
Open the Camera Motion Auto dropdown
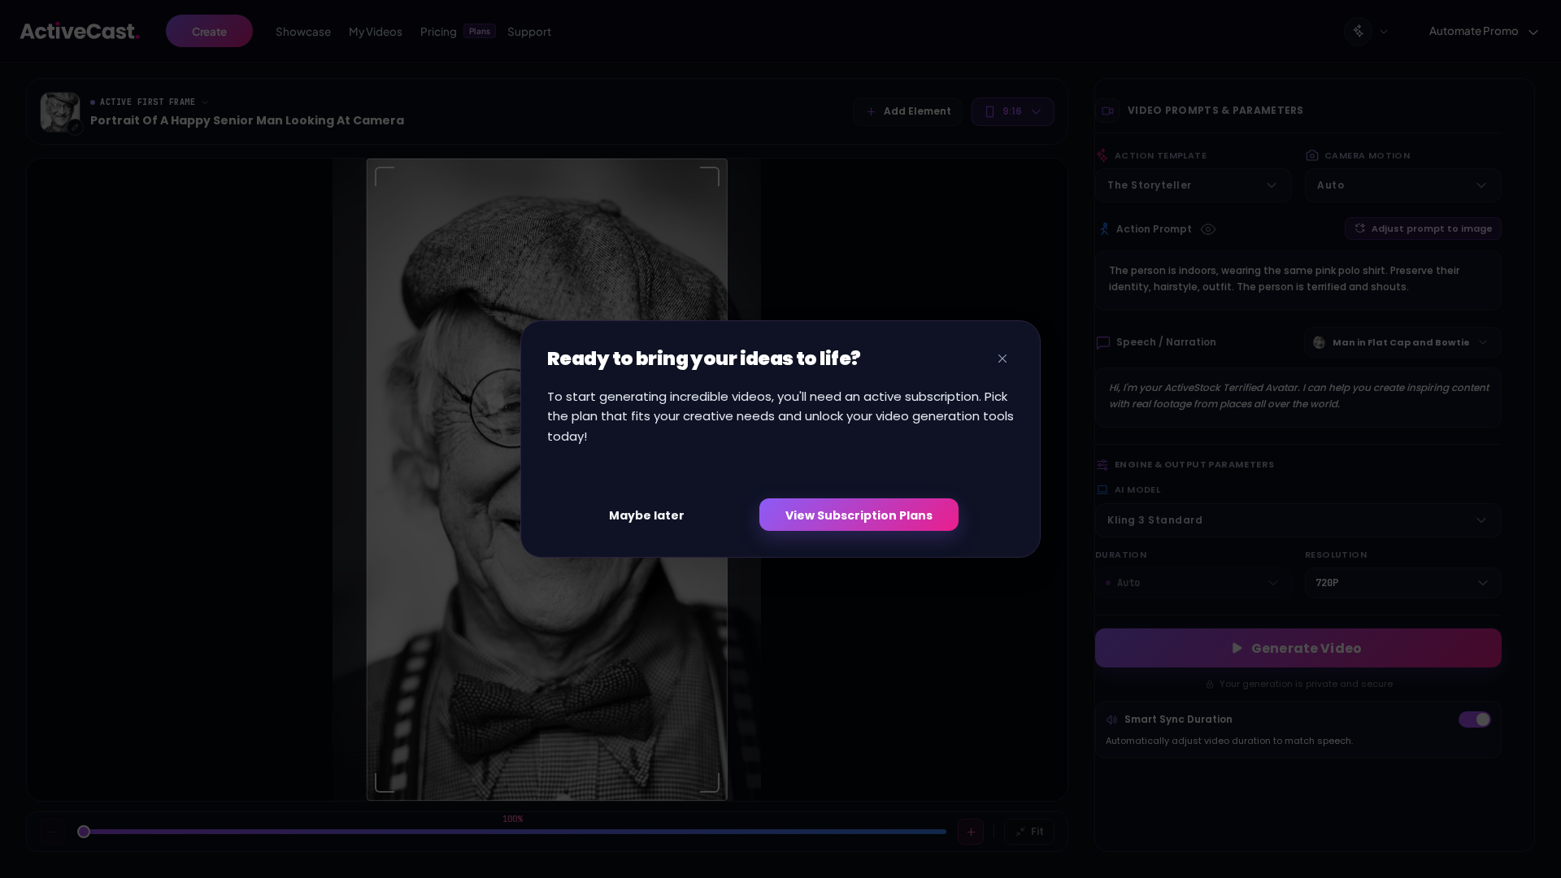[1402, 185]
